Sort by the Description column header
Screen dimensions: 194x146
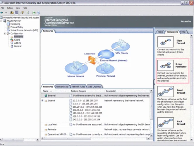127,91
